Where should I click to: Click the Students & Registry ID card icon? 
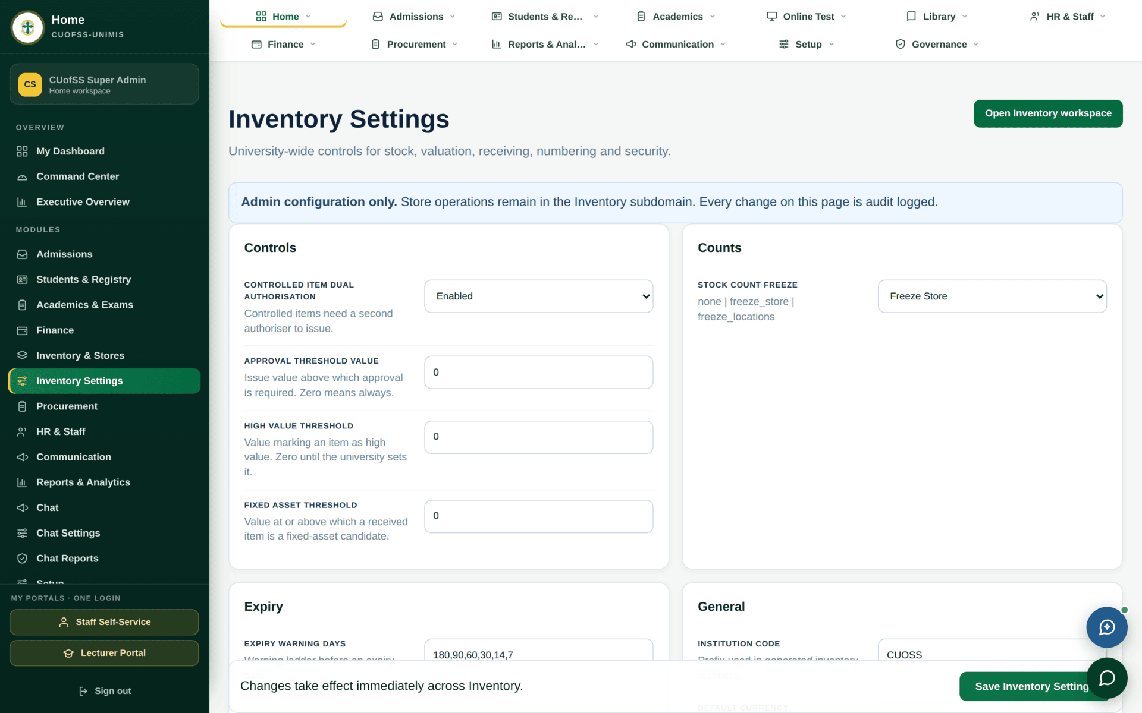[22, 280]
